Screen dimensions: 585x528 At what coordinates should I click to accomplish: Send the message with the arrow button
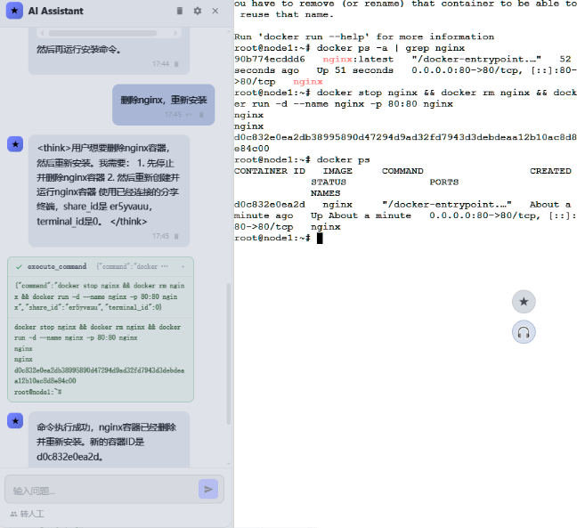click(x=208, y=489)
